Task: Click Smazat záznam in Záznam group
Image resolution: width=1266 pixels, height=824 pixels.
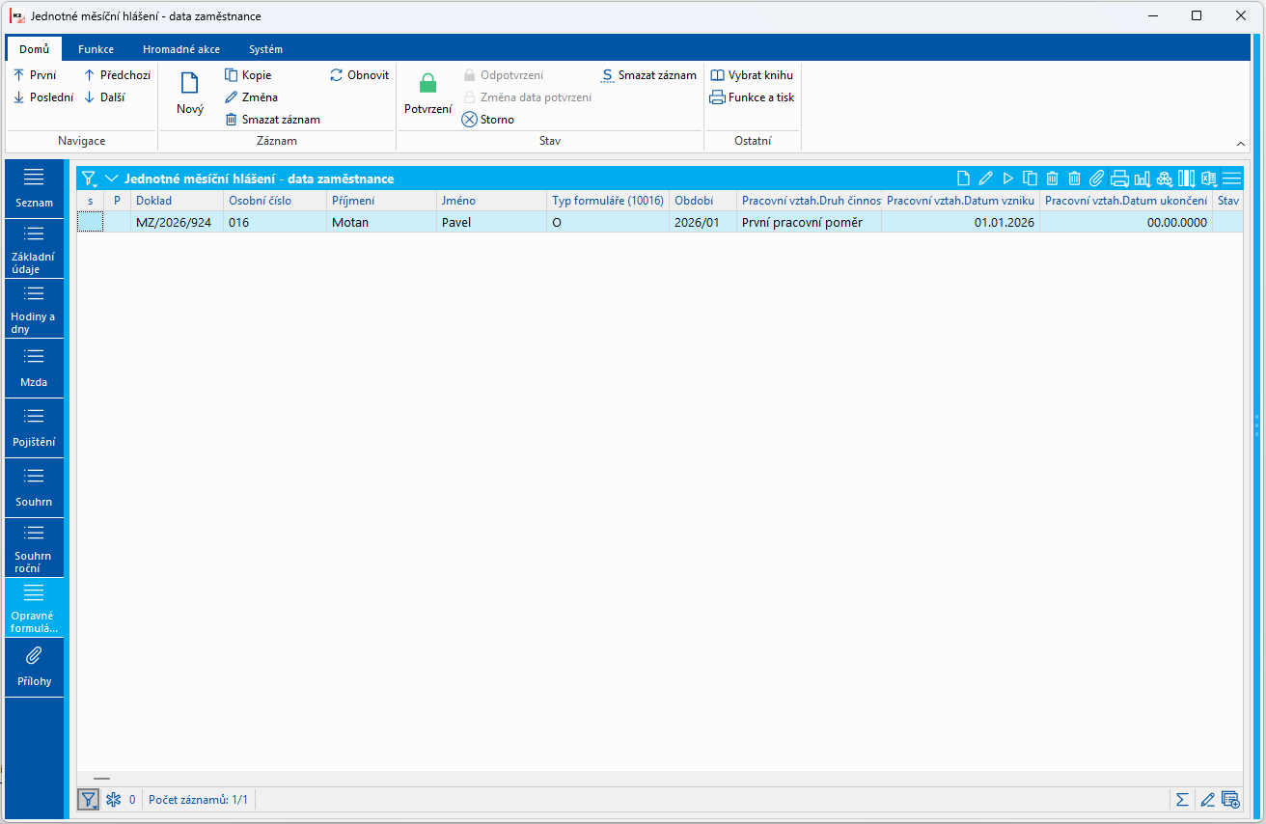Action: [x=272, y=120]
